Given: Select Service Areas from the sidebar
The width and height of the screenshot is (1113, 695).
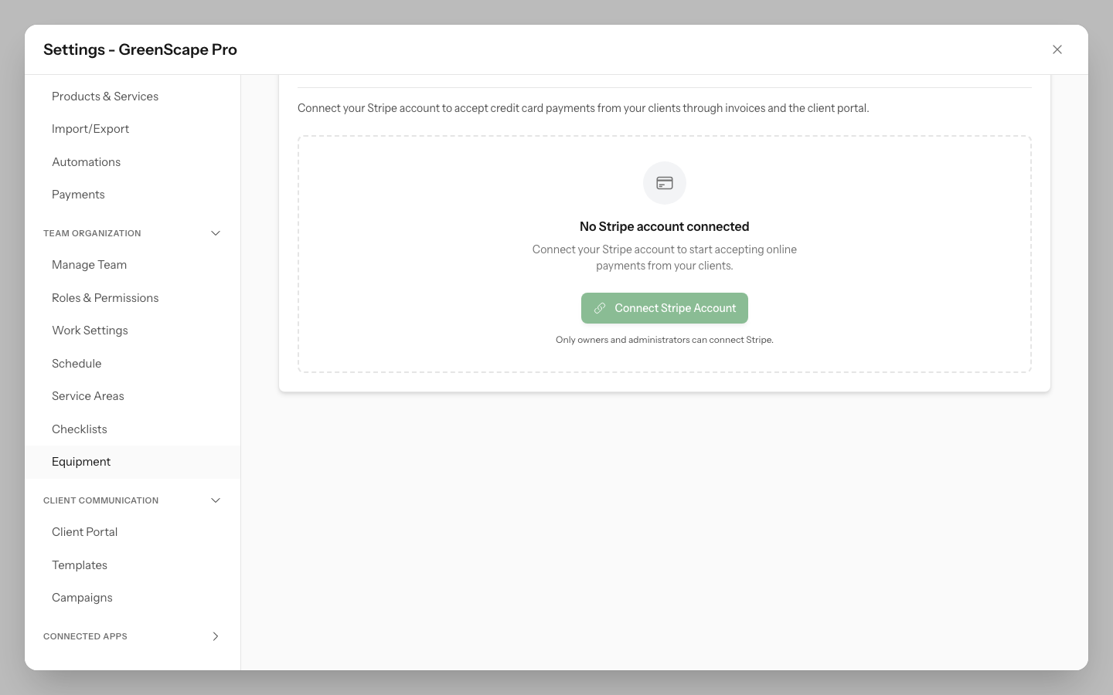Looking at the screenshot, I should (x=87, y=396).
